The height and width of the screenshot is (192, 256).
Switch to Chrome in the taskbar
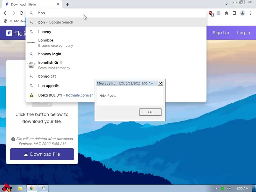point(32,188)
